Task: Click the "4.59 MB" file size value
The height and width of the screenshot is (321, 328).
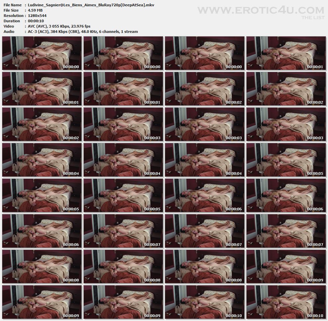Action: click(x=35, y=10)
